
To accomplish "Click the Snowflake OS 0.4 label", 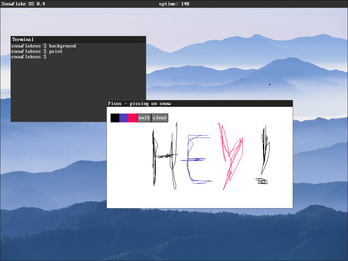I will tap(23, 4).
